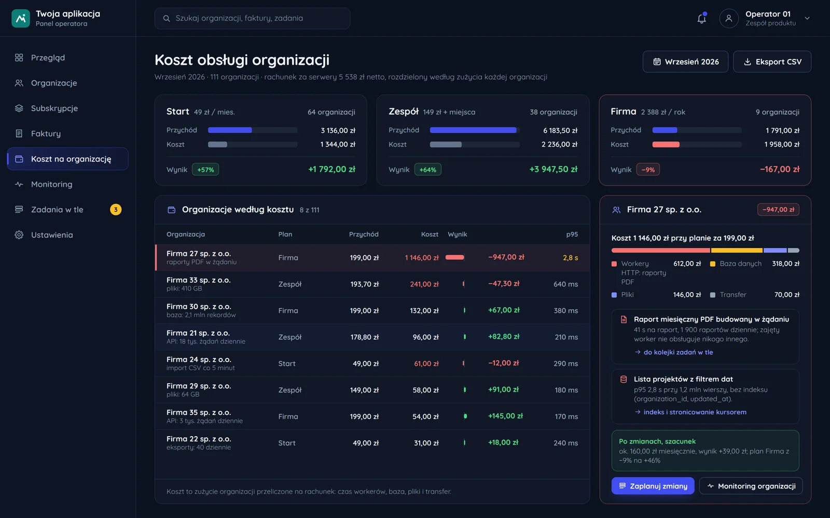Expand the Operator 01 account chevron
Screen dimensions: 830x518
click(807, 18)
